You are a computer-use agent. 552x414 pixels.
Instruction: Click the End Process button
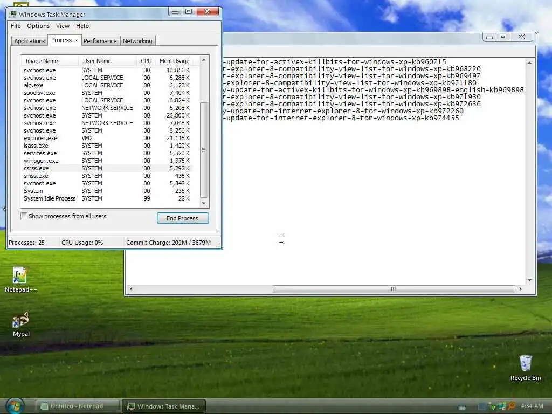(183, 218)
